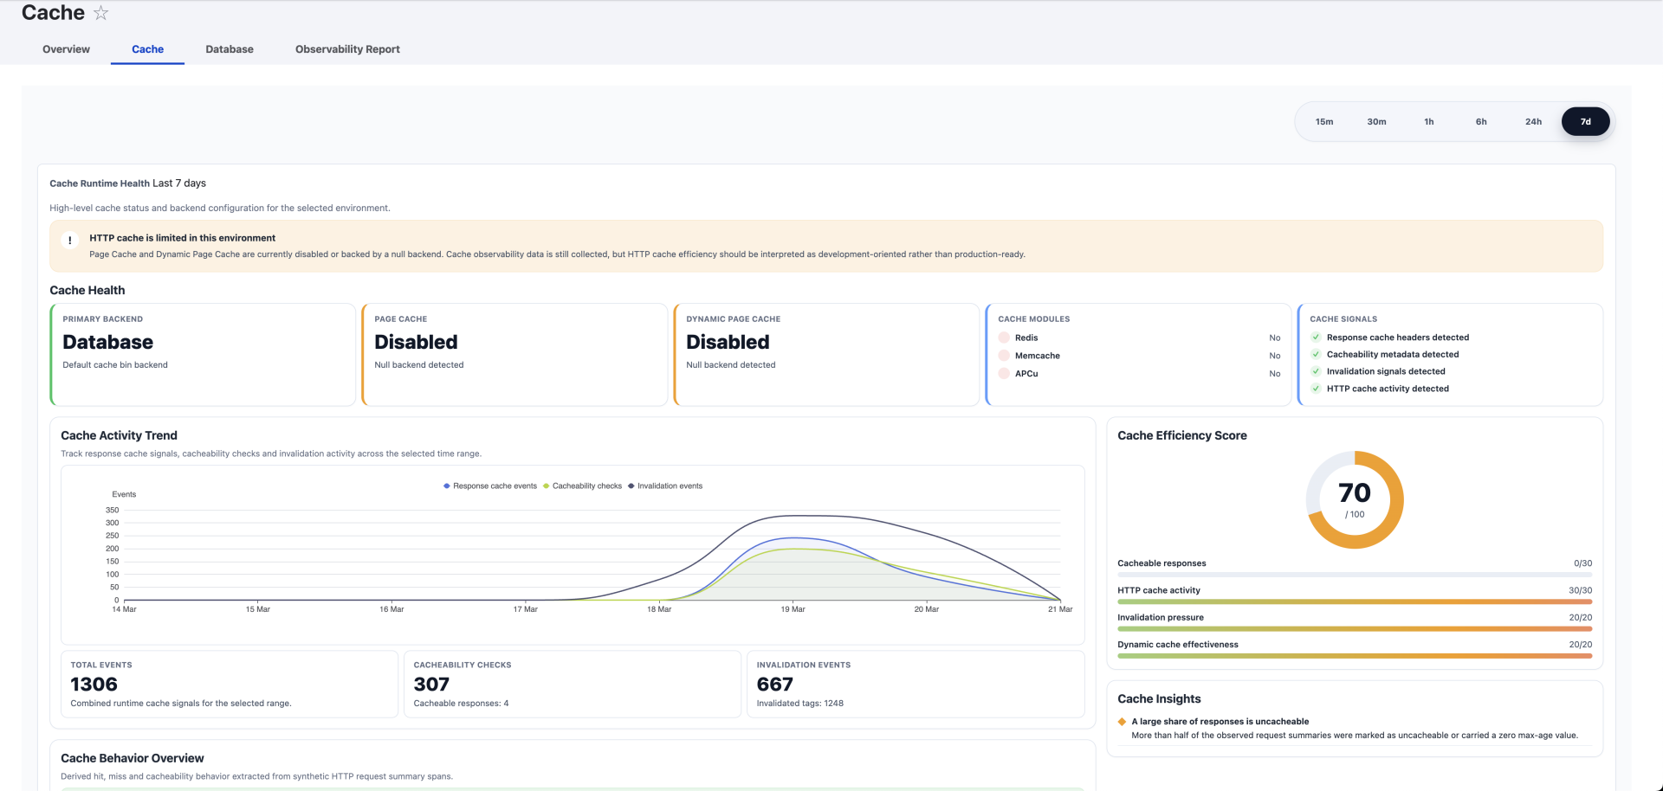This screenshot has width=1663, height=791.
Task: Click the Redis 'No' status value
Action: pos(1274,338)
